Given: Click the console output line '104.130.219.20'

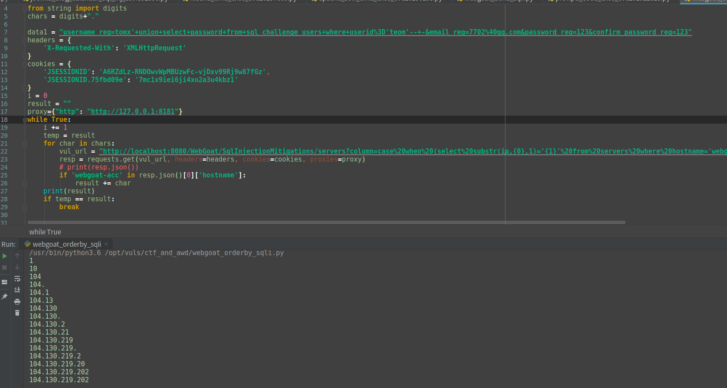Looking at the screenshot, I should click(x=57, y=364).
